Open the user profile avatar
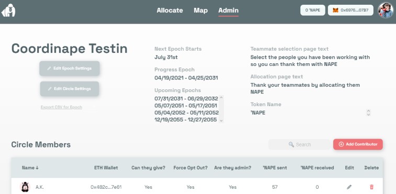396x194 pixels. [386, 10]
